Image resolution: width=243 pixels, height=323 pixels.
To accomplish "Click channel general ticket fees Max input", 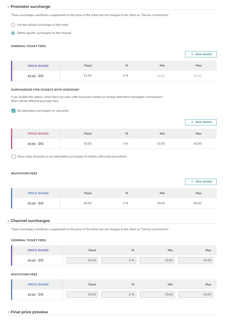I will coord(195,260).
